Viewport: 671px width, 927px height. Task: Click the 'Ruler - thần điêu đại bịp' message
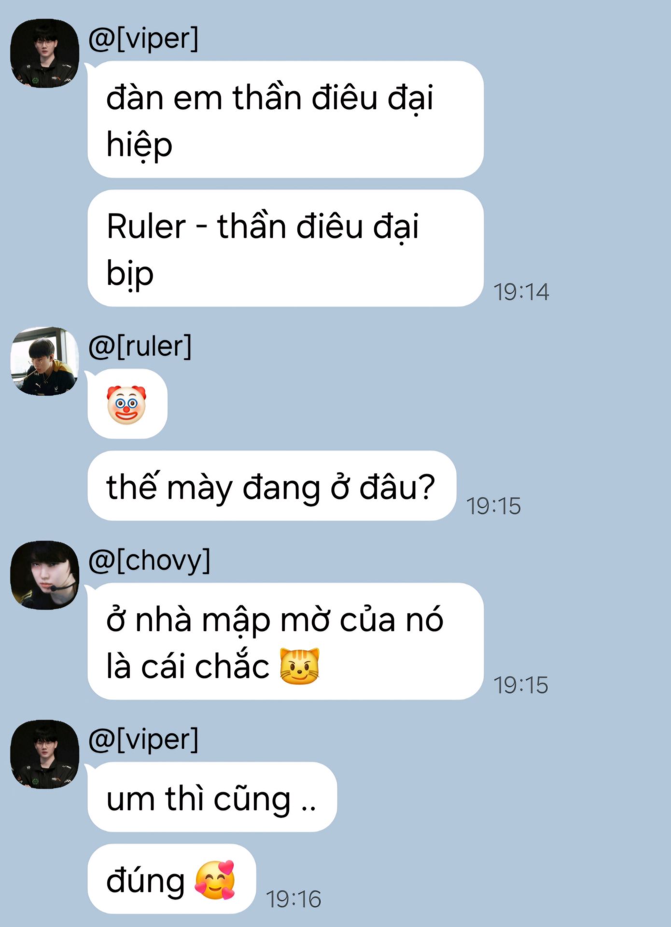coord(285,248)
